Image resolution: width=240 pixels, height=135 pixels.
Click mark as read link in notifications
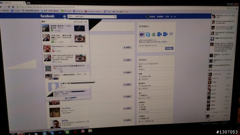pyautogui.click(x=78, y=22)
